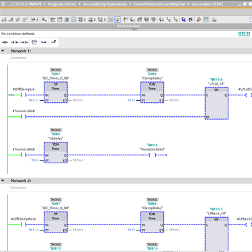Insert an assignment coil from favorites
Image resolution: width=252 pixels, height=252 pixels.
point(24,42)
